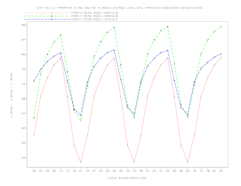The height and width of the screenshot is (186, 241).
Task: Click x-axis tick label 27
Action: click(94, 171)
